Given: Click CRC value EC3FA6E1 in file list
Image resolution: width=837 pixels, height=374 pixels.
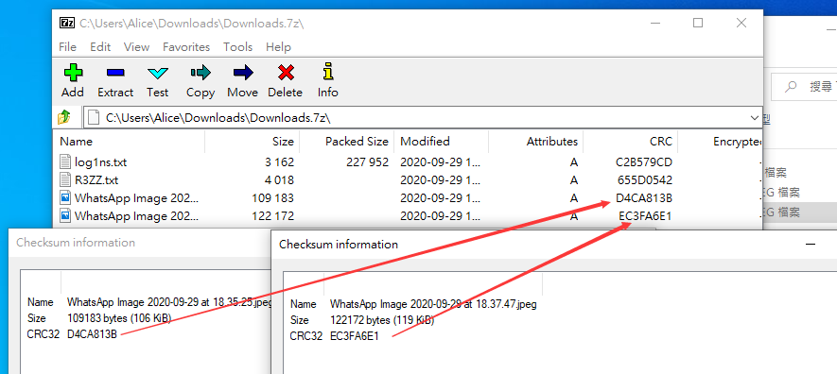Looking at the screenshot, I should pos(645,216).
